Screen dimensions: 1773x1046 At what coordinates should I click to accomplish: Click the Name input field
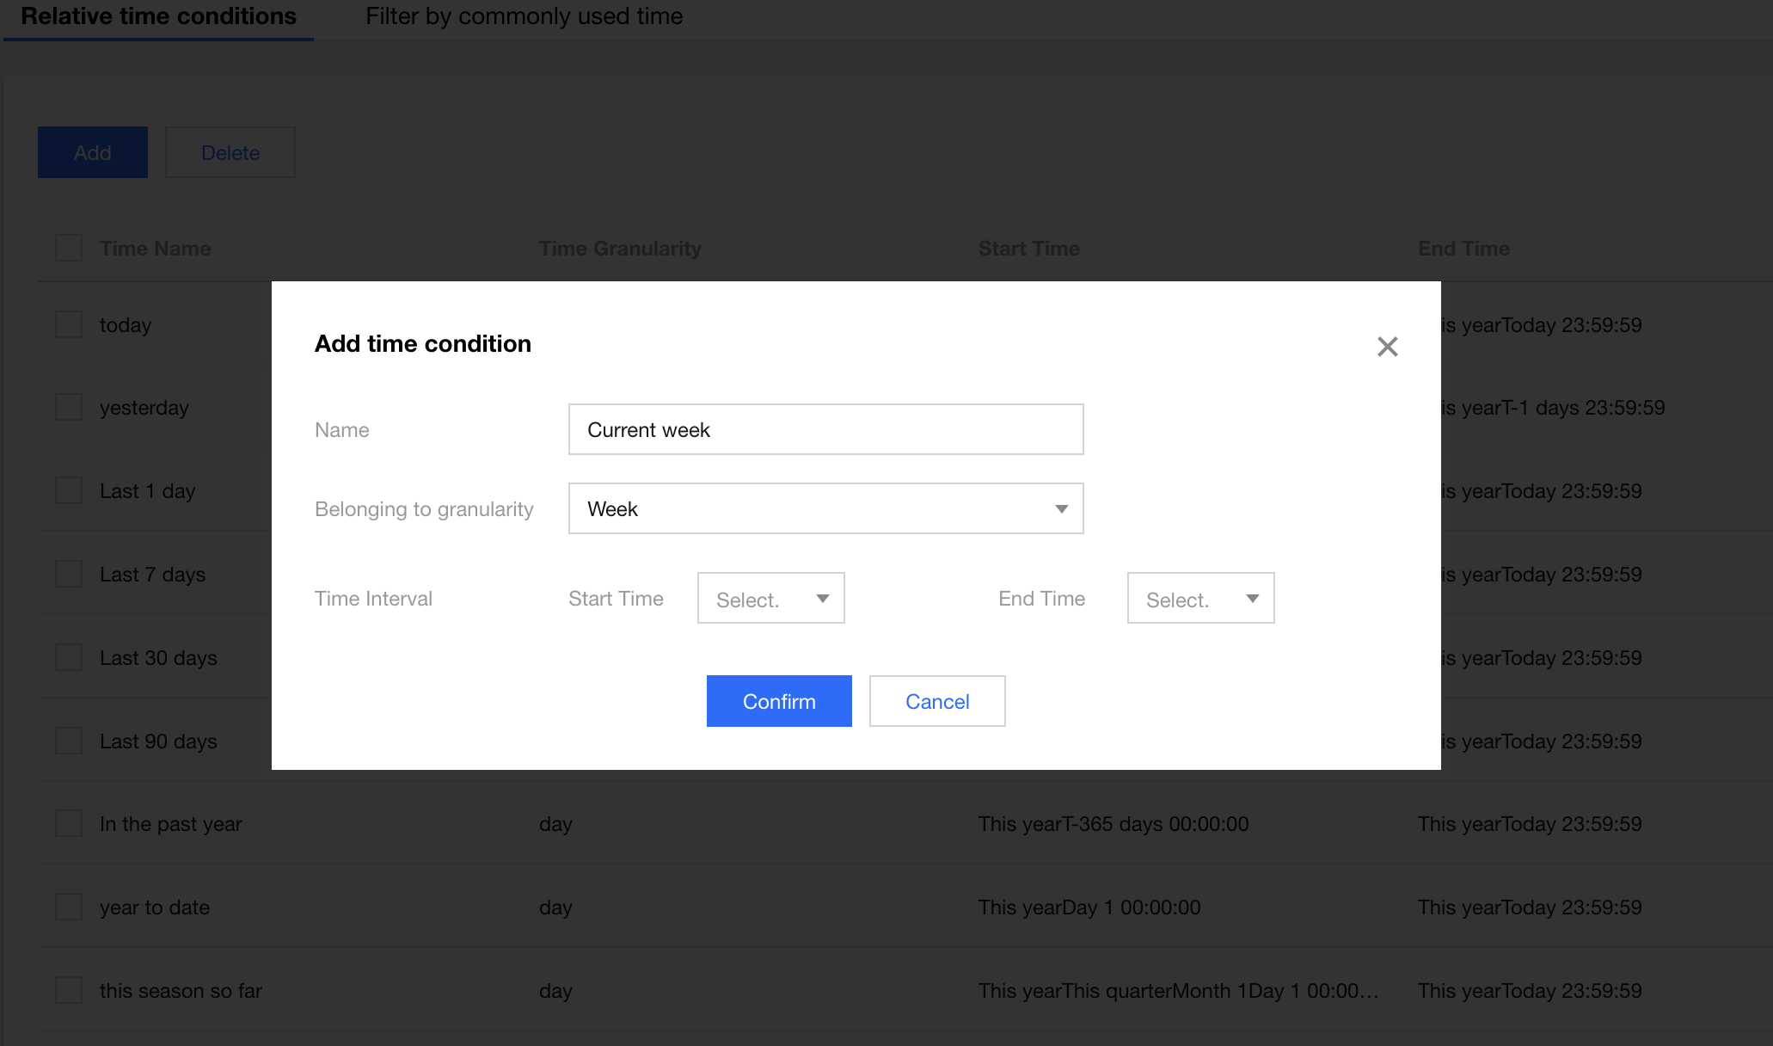tap(825, 429)
